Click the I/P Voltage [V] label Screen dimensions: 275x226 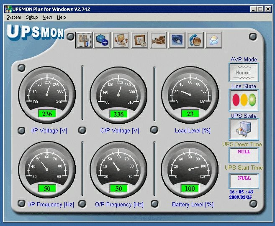tap(49, 131)
